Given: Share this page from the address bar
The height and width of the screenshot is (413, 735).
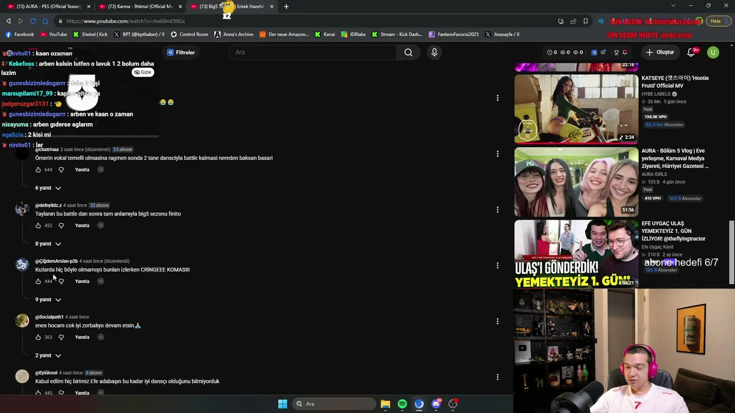Looking at the screenshot, I should point(573,21).
